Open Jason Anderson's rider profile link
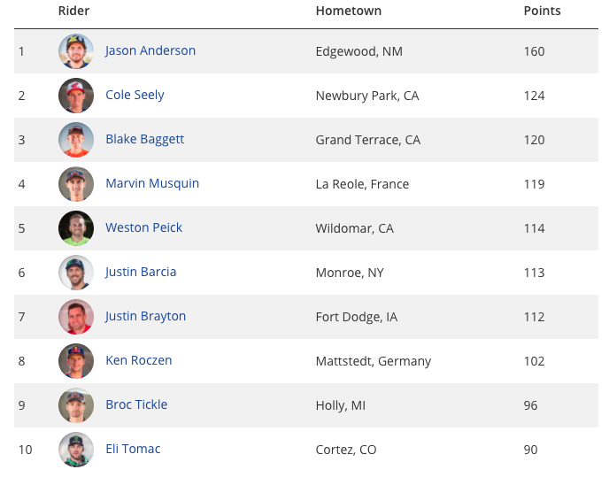Screen dimensions: 609x485 (x=150, y=50)
